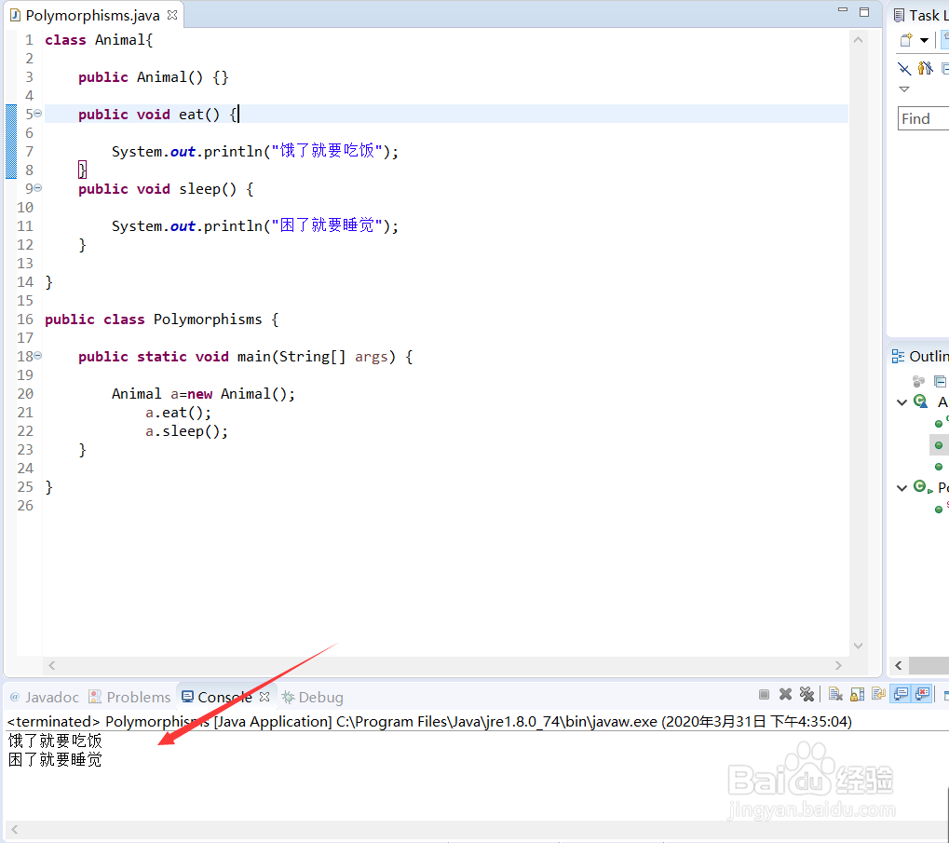Click the New Task icon in Task List
The image size is (949, 843).
click(906, 41)
